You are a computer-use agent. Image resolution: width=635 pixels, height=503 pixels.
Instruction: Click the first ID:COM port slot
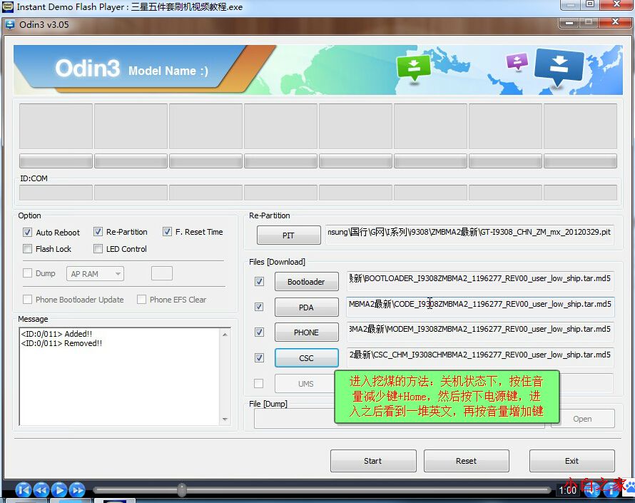point(56,193)
